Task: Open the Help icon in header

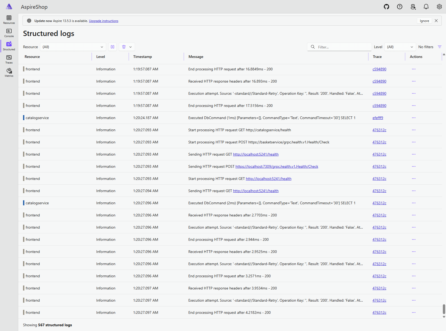Action: pyautogui.click(x=400, y=7)
